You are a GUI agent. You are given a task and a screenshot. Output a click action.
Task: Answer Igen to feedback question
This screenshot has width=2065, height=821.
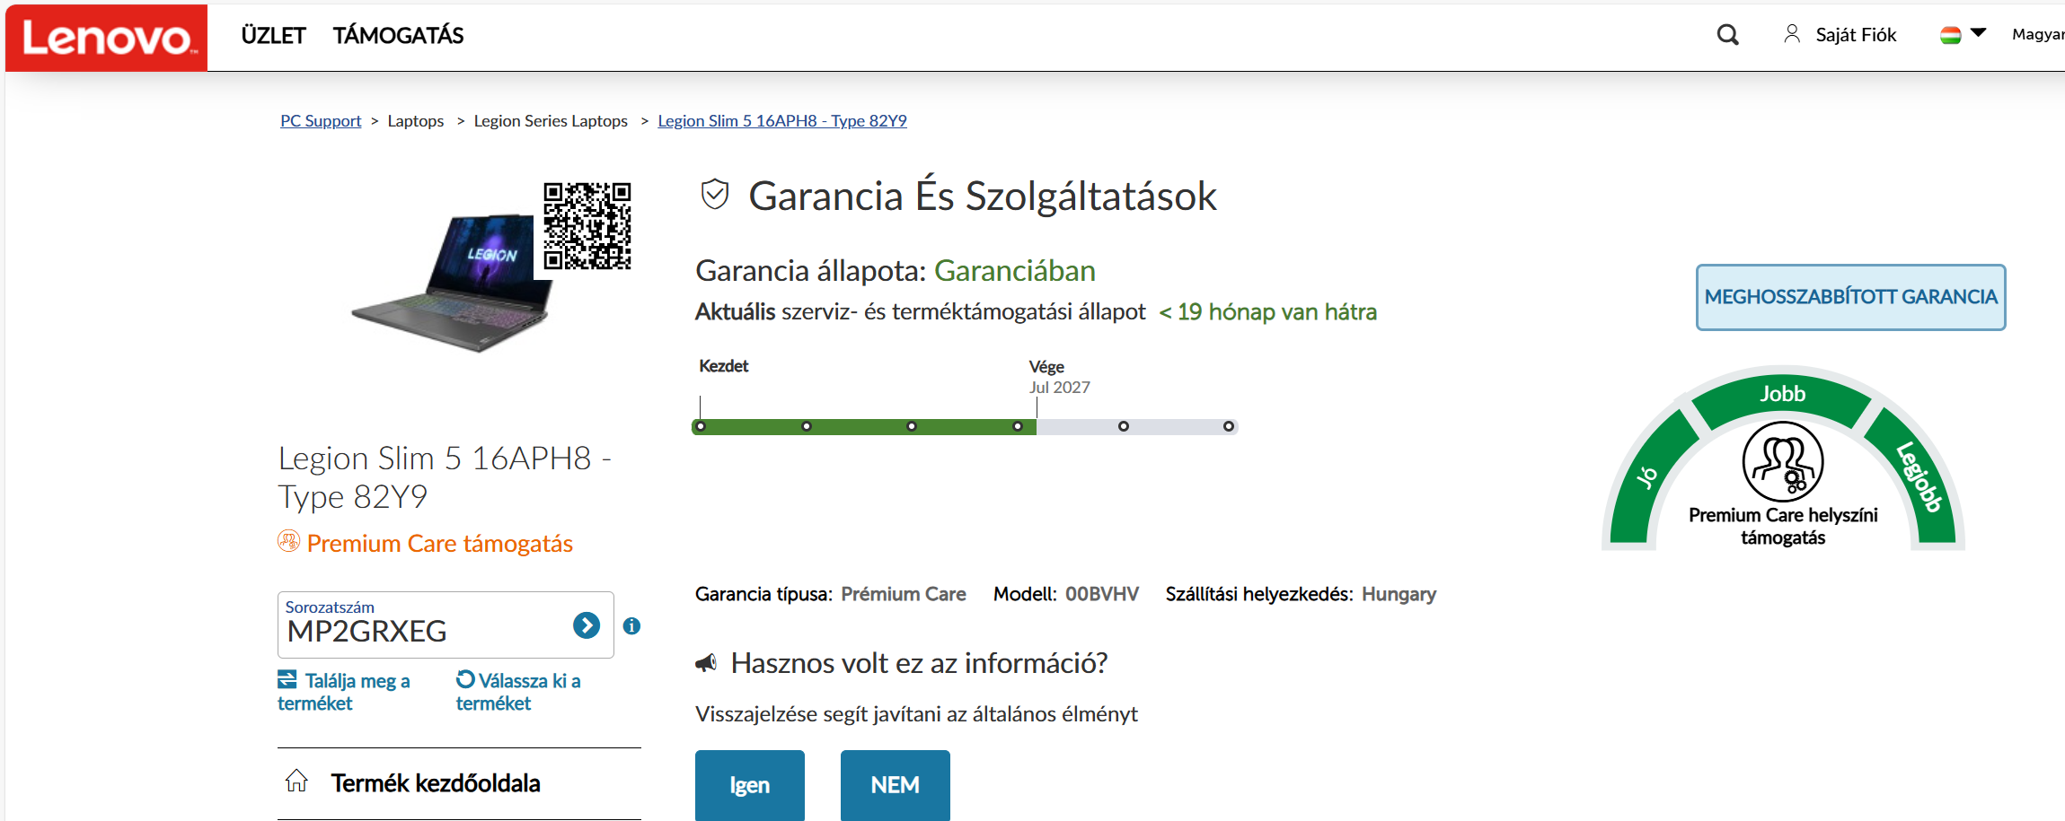749,785
